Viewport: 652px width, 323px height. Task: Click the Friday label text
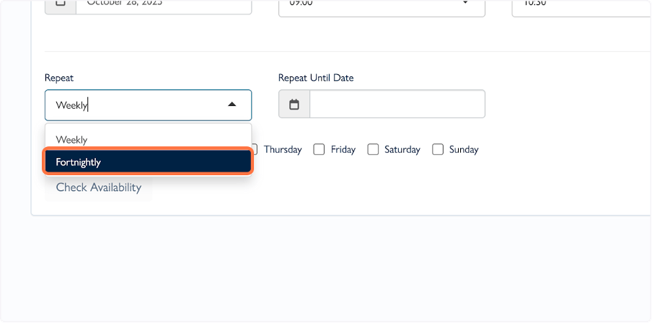[343, 150]
